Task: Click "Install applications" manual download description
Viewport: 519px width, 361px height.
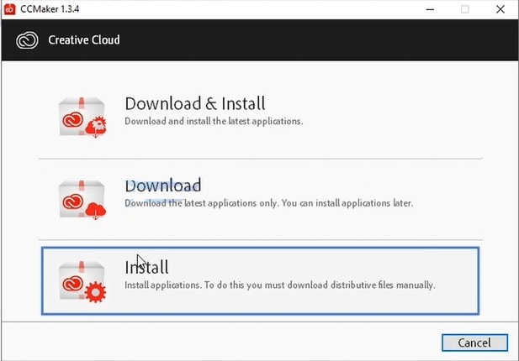Action: pos(279,285)
